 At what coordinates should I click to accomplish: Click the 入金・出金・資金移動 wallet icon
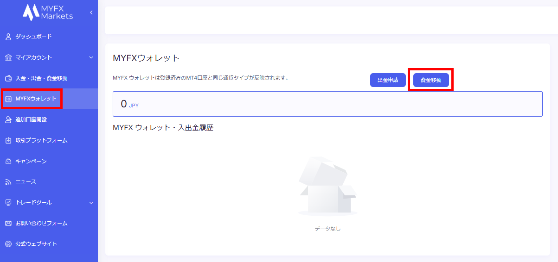8,78
